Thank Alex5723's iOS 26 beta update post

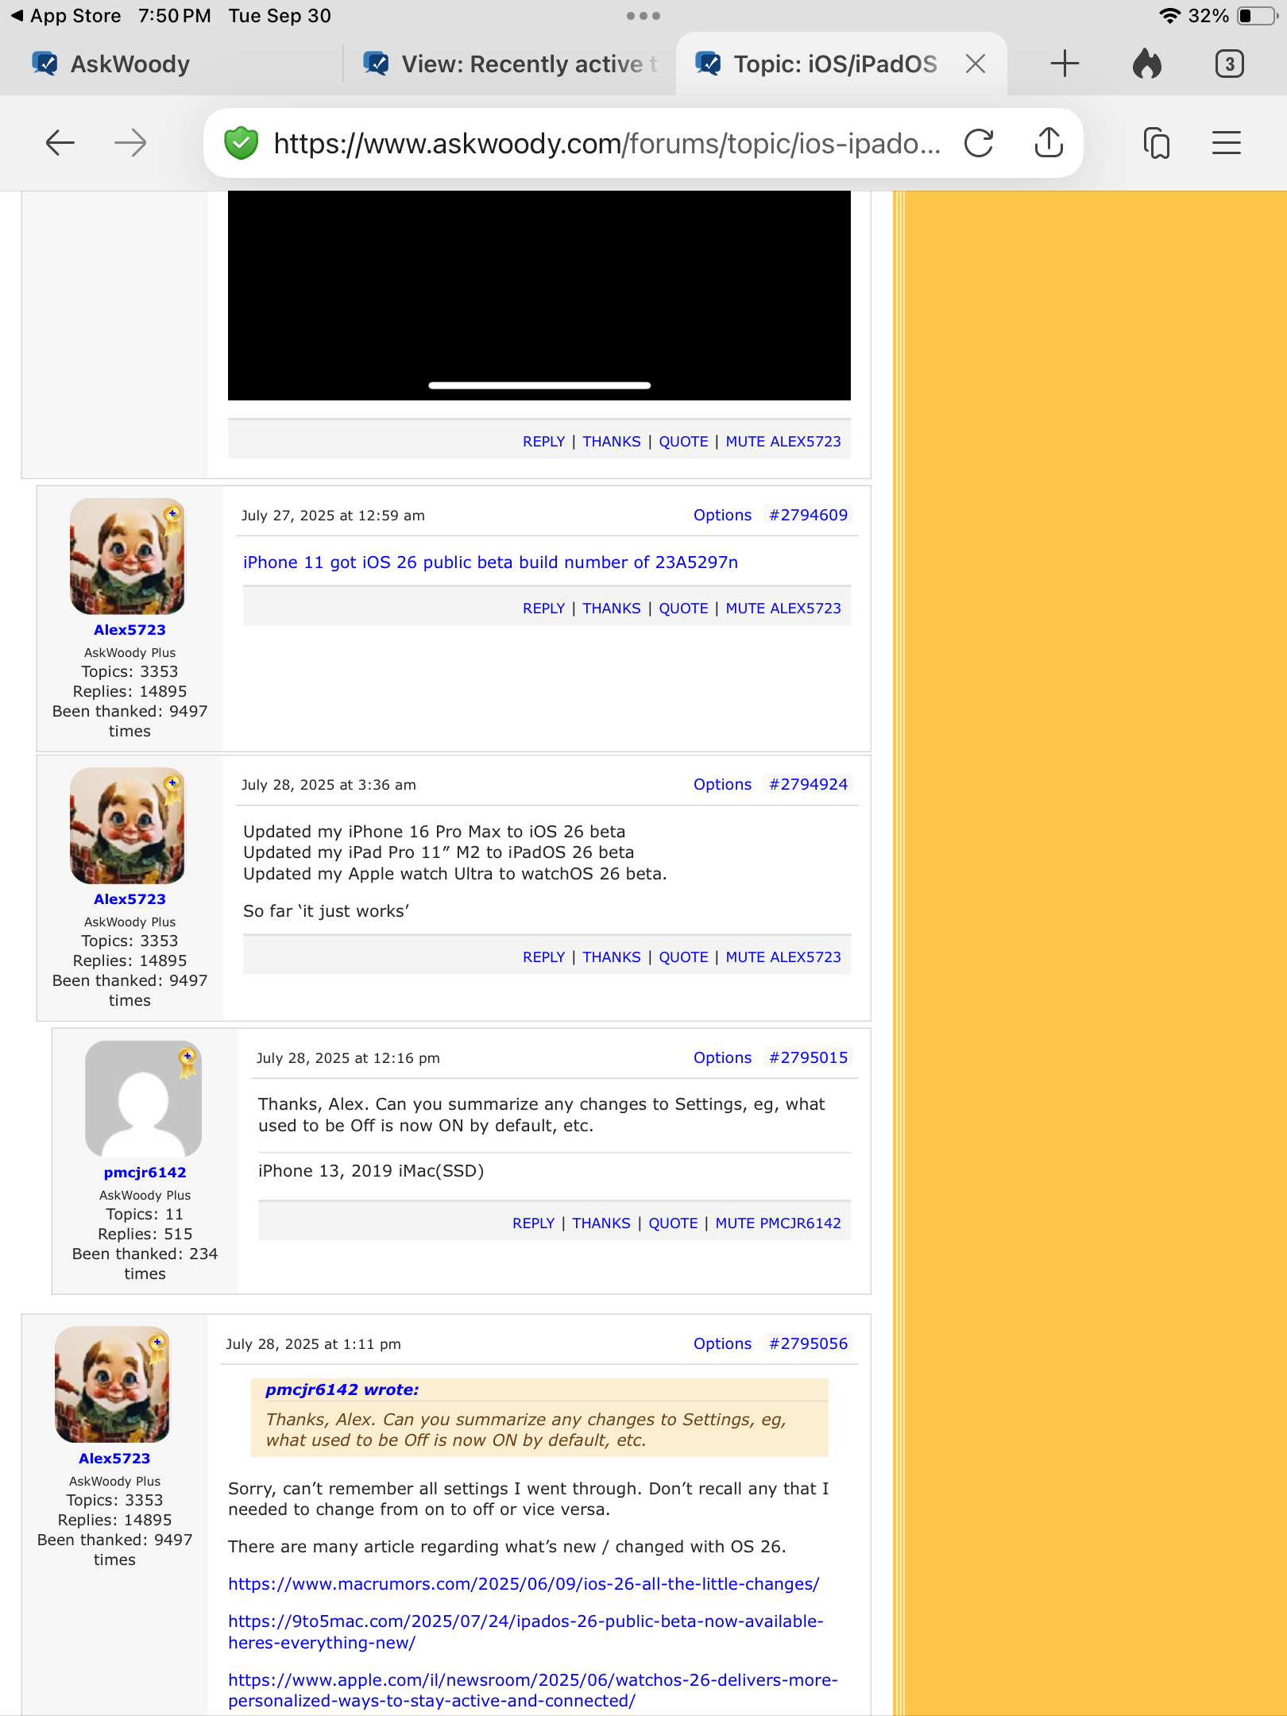(612, 957)
